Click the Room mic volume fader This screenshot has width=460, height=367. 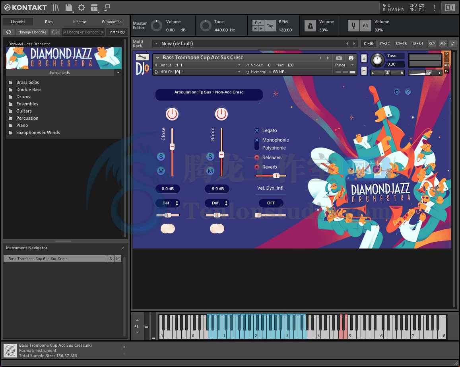(x=221, y=155)
